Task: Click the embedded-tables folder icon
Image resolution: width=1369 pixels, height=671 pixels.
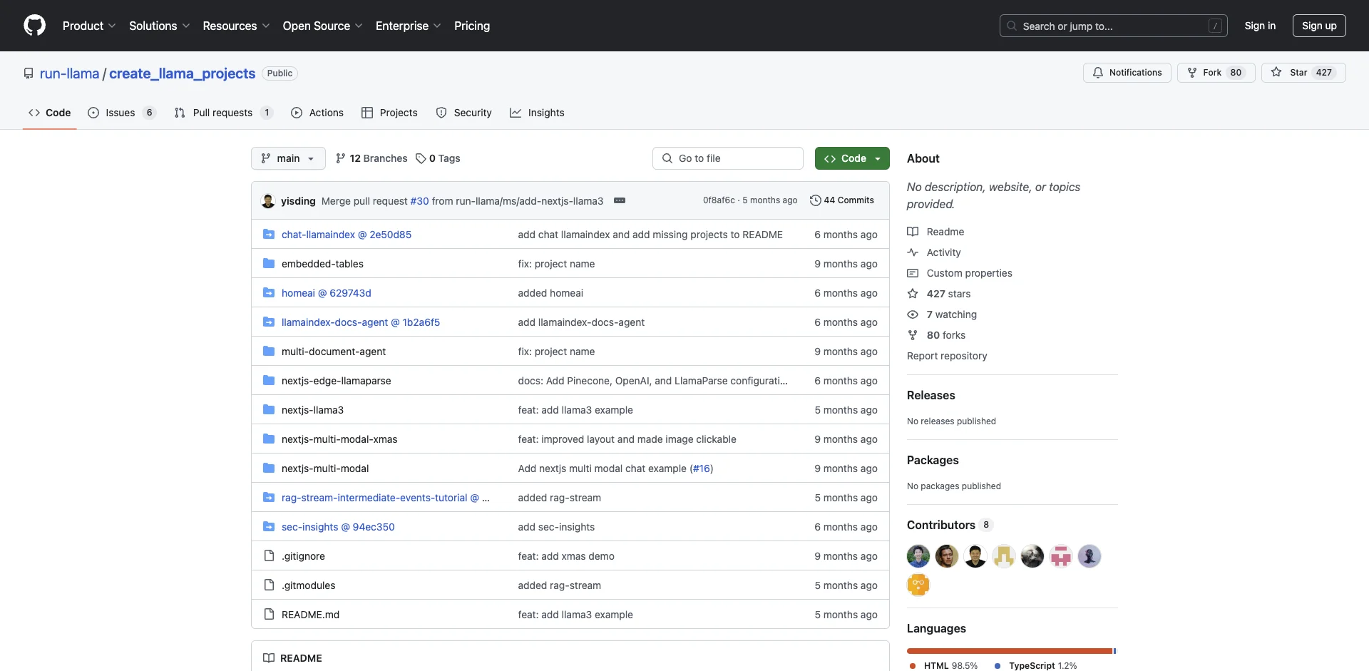Action: point(269,264)
